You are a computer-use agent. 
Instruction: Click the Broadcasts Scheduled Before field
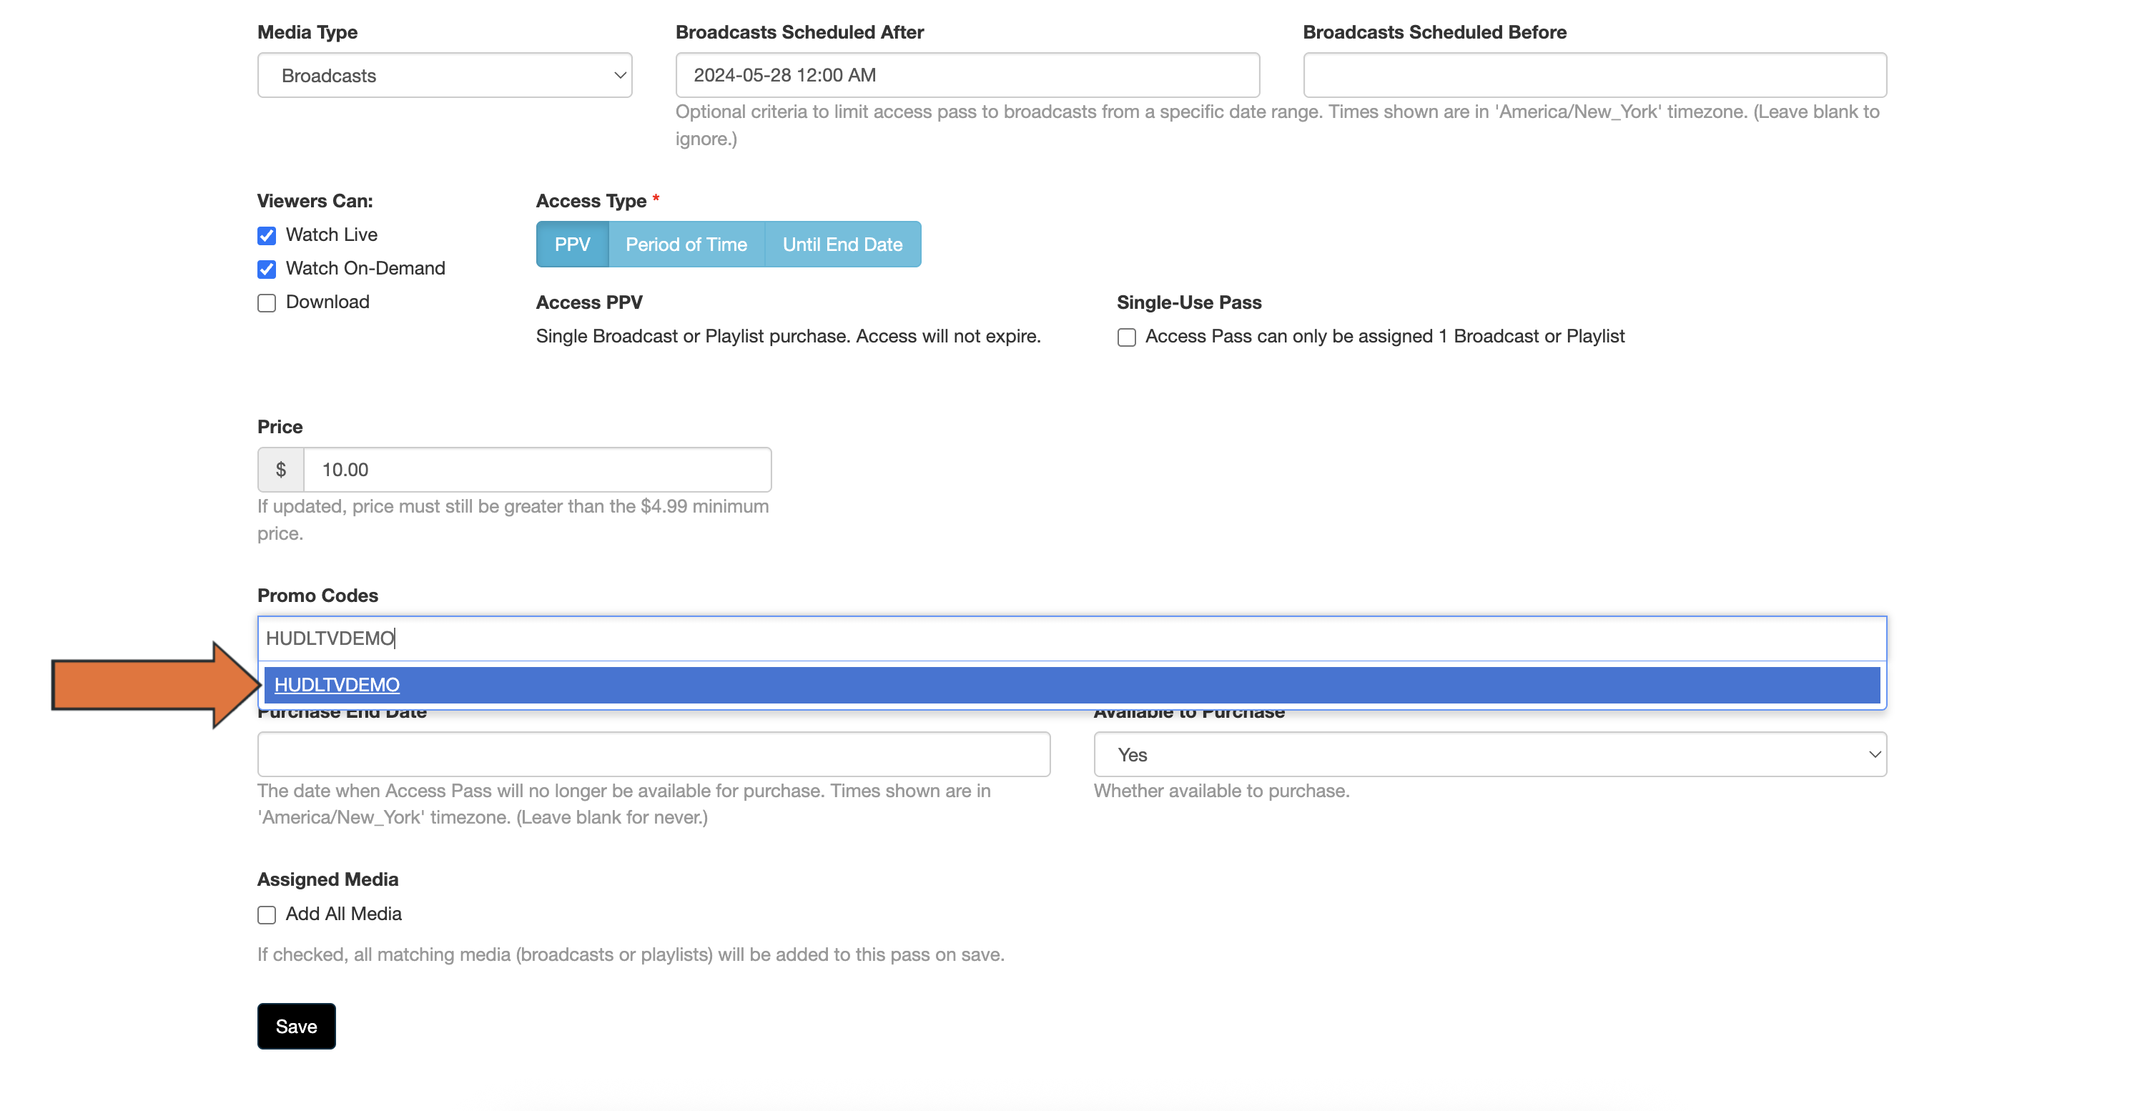(1594, 75)
